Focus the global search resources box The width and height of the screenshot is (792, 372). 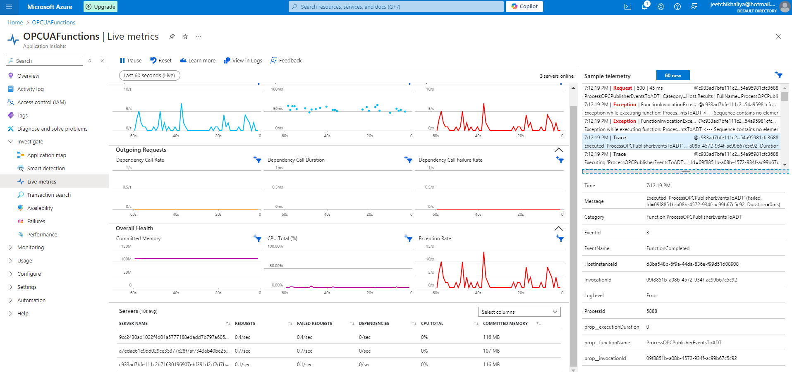pos(396,7)
